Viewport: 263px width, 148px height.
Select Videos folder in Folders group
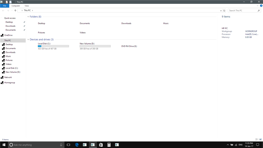pyautogui.click(x=82, y=33)
